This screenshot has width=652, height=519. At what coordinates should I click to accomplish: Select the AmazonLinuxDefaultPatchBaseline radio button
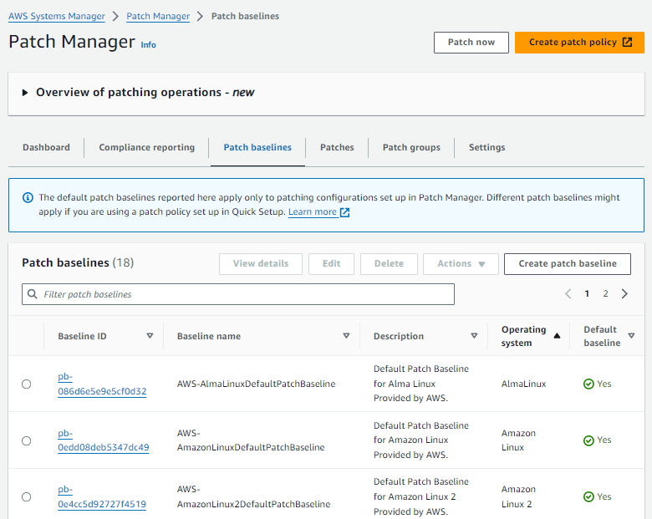27,440
